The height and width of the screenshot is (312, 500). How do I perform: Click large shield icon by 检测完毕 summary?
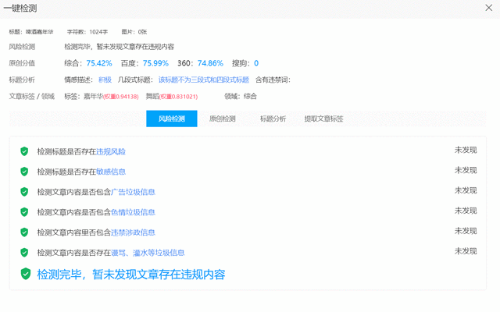(x=26, y=274)
